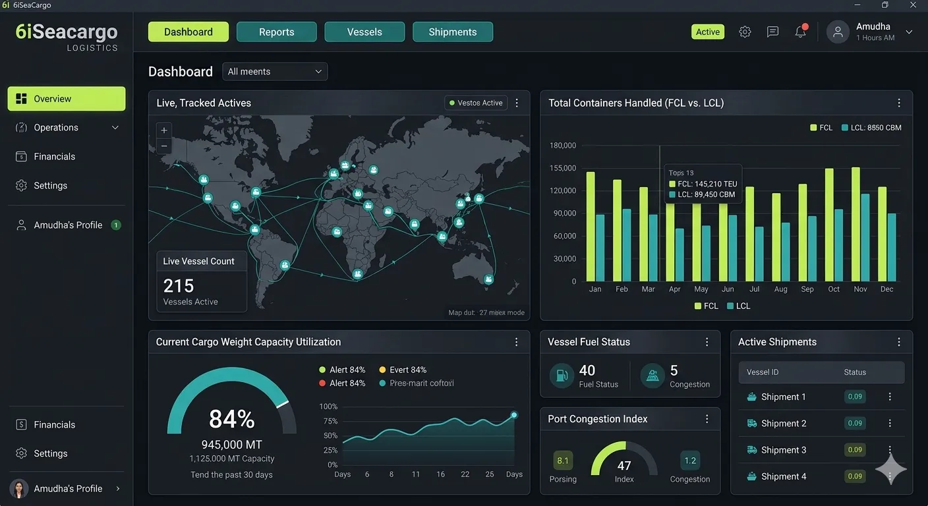Click the upper Settings gear in sidebar
The width and height of the screenshot is (928, 506).
click(x=21, y=186)
